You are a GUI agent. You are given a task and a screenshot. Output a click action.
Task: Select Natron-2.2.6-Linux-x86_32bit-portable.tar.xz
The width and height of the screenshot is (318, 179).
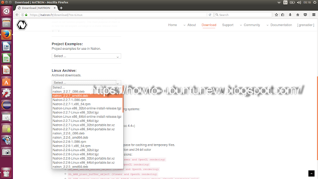(x=87, y=159)
